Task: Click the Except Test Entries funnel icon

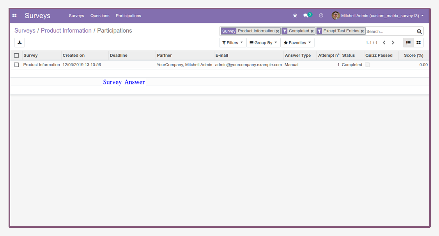Action: [319, 31]
